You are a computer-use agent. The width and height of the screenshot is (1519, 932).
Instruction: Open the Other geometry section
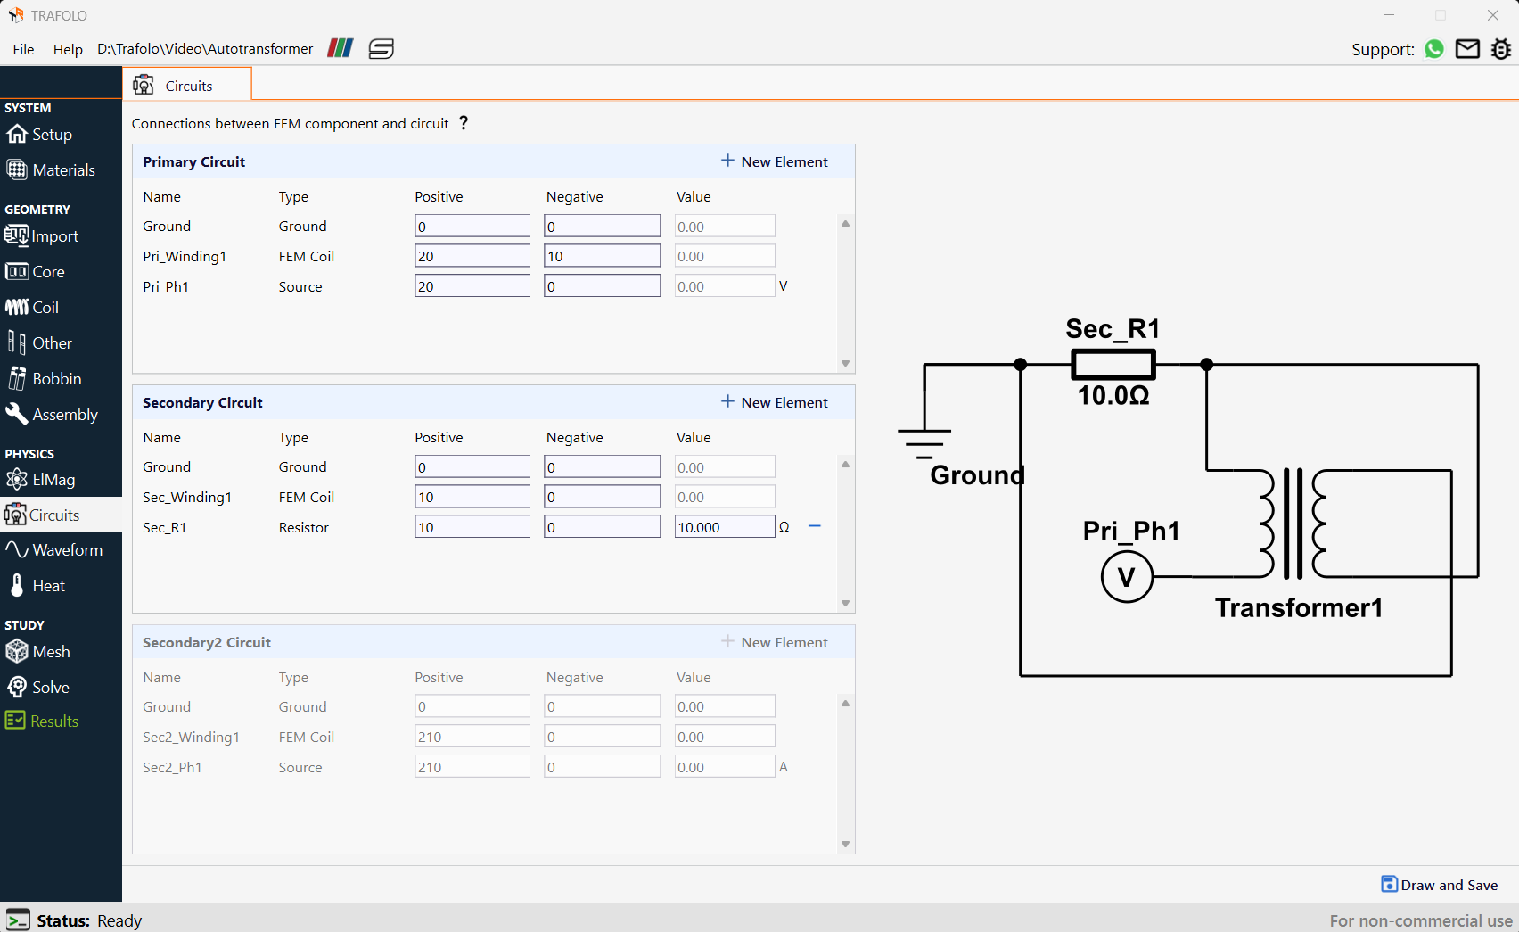pyautogui.click(x=39, y=342)
